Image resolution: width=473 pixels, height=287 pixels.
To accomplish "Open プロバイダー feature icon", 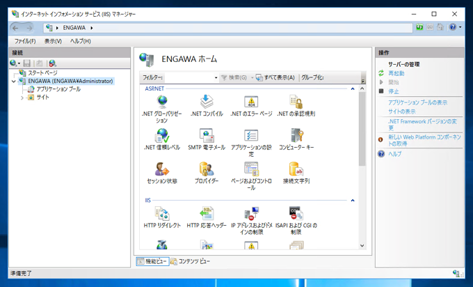I will pyautogui.click(x=207, y=169).
